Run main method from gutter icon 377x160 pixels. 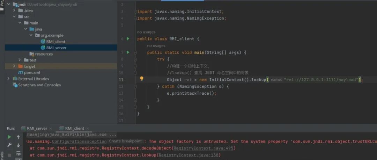pos(128,52)
